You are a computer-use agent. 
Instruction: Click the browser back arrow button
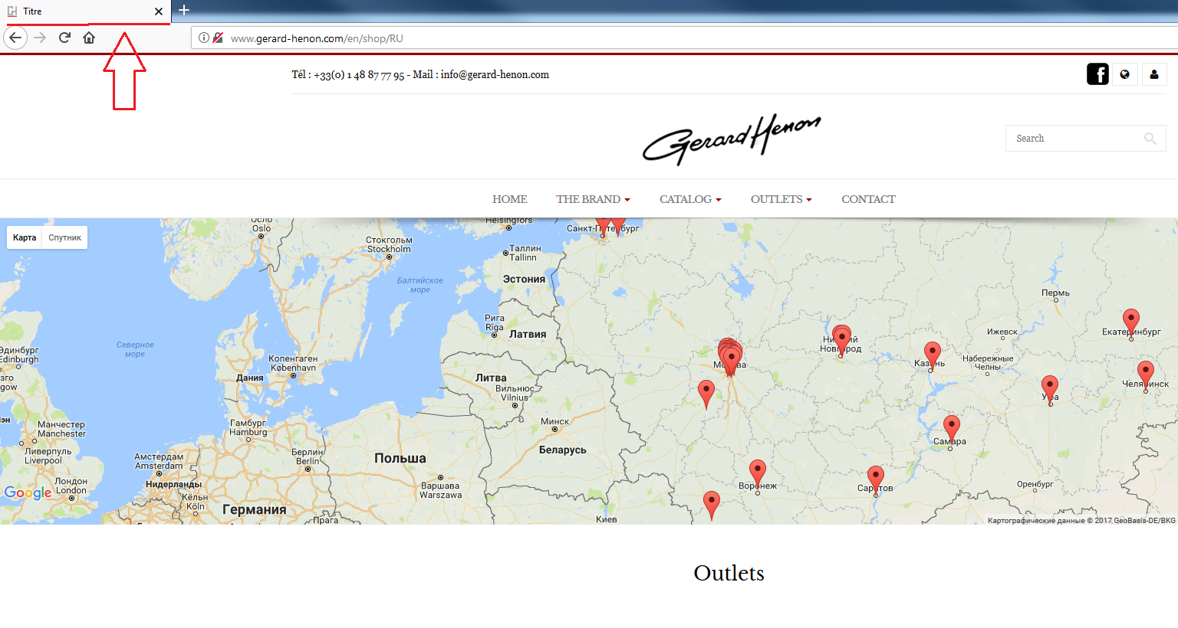(x=15, y=38)
